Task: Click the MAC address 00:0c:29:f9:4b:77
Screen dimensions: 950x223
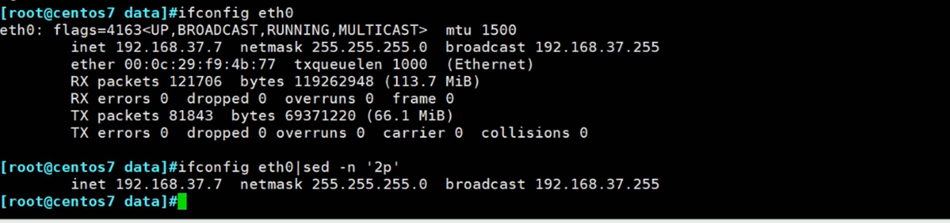Action: click(200, 65)
